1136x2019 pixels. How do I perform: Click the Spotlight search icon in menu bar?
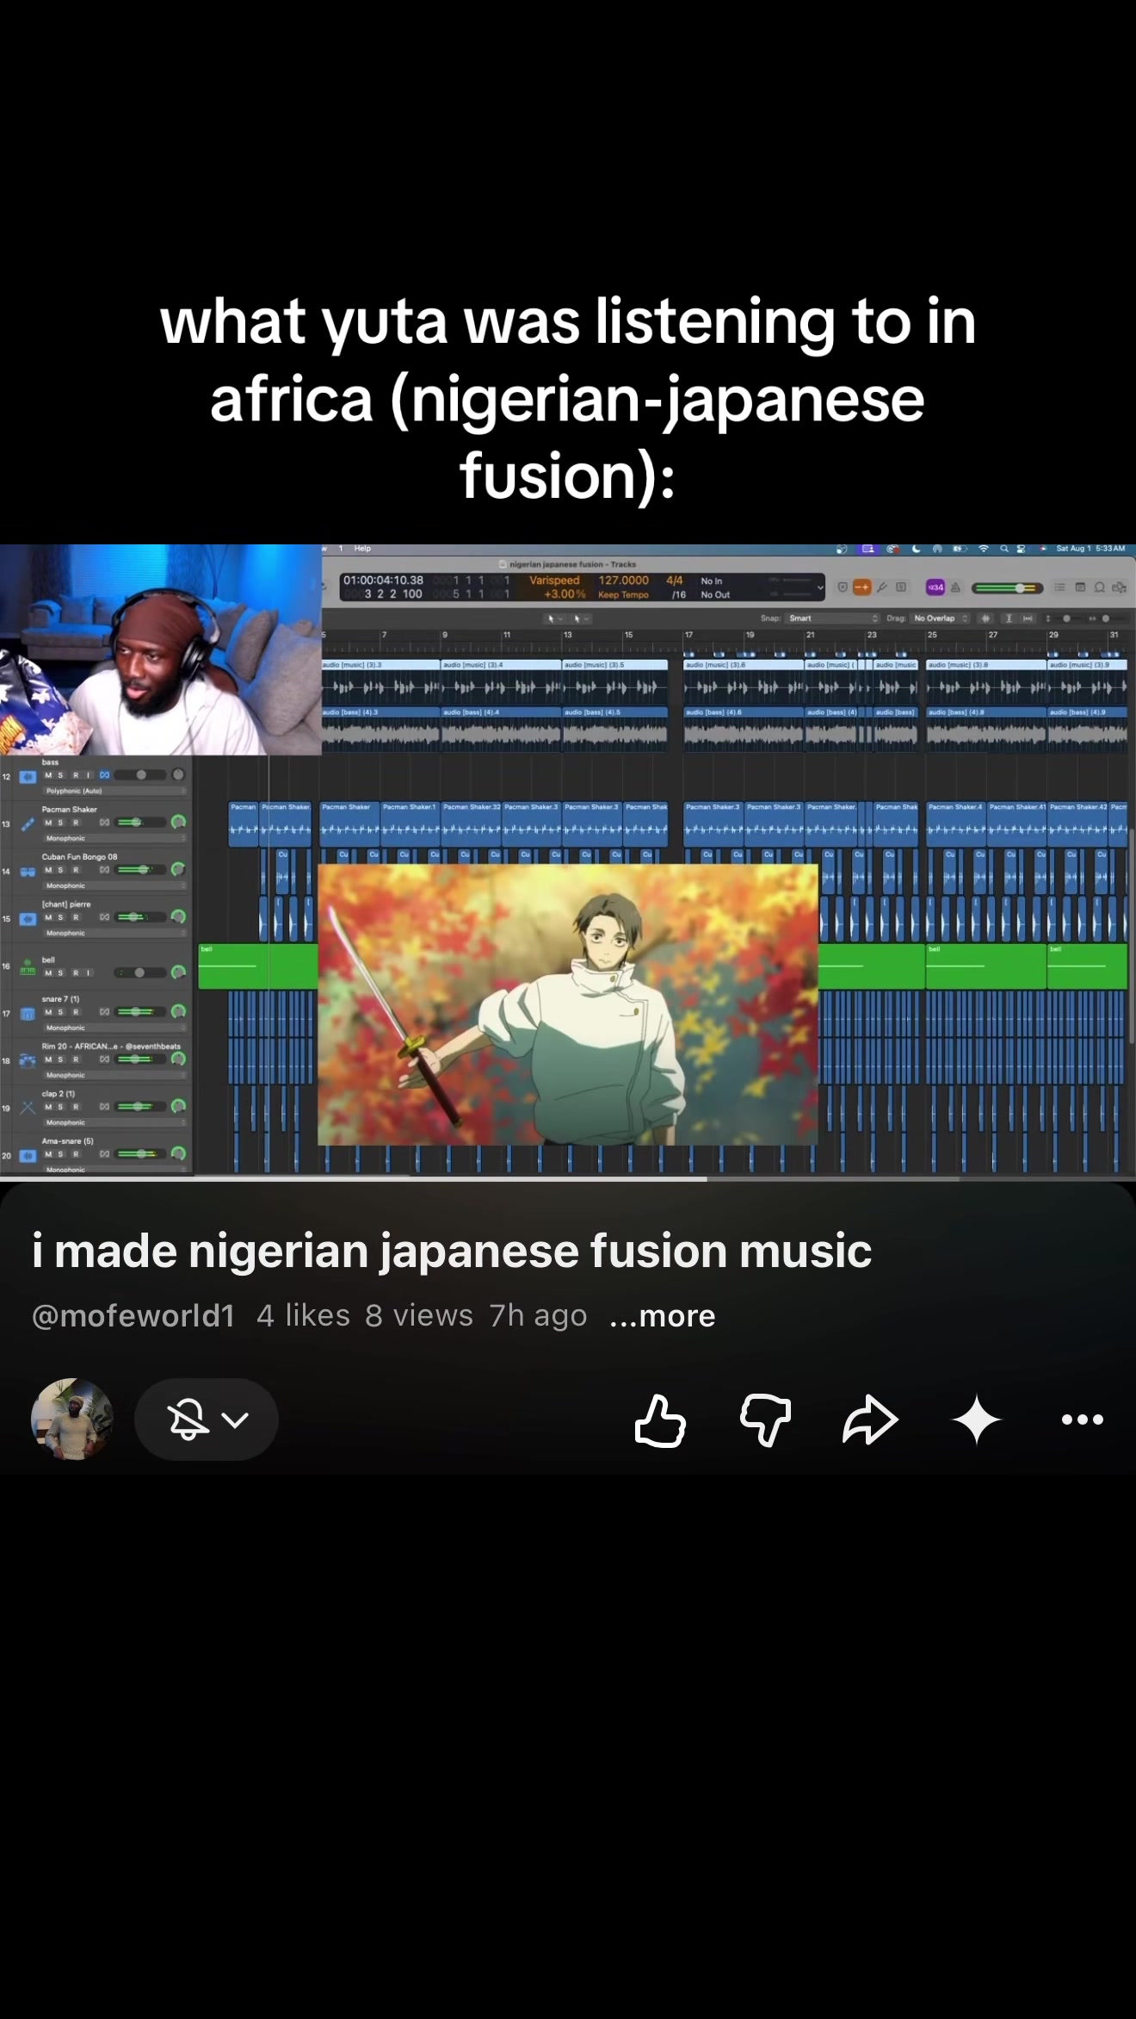point(1003,549)
